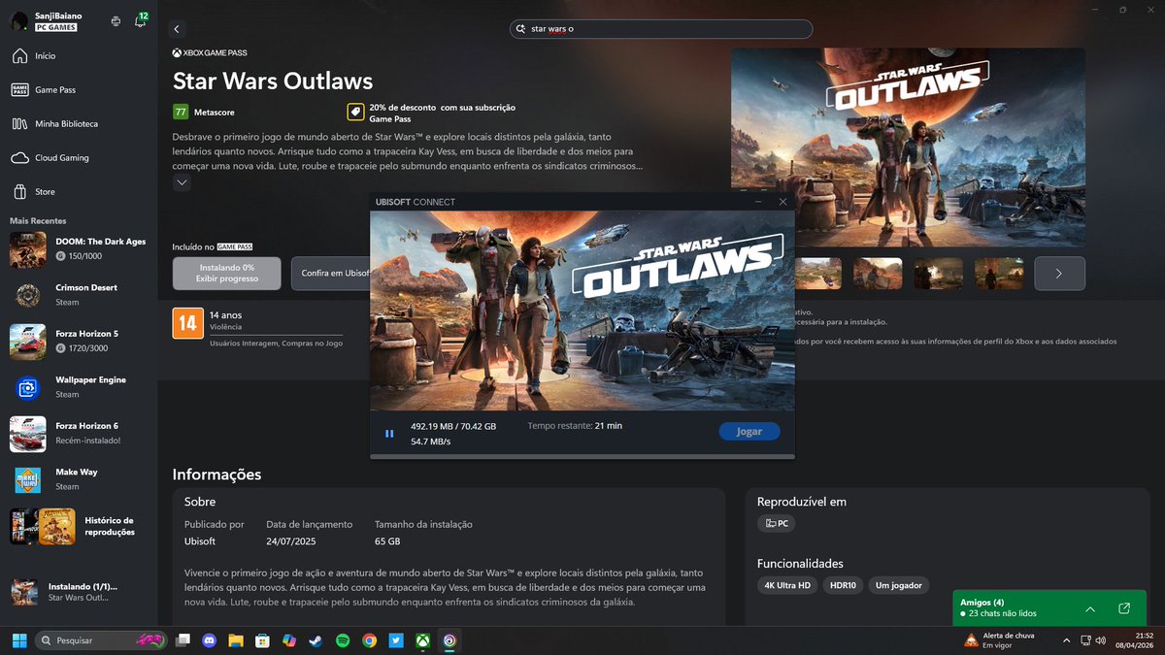Open Microsoft Store from the taskbar

coord(262,640)
